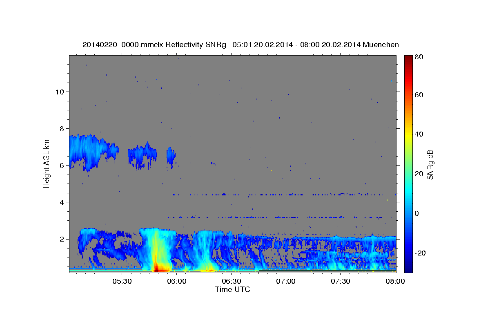Click the height tick label 8
The image size is (490, 327).
tap(62, 128)
